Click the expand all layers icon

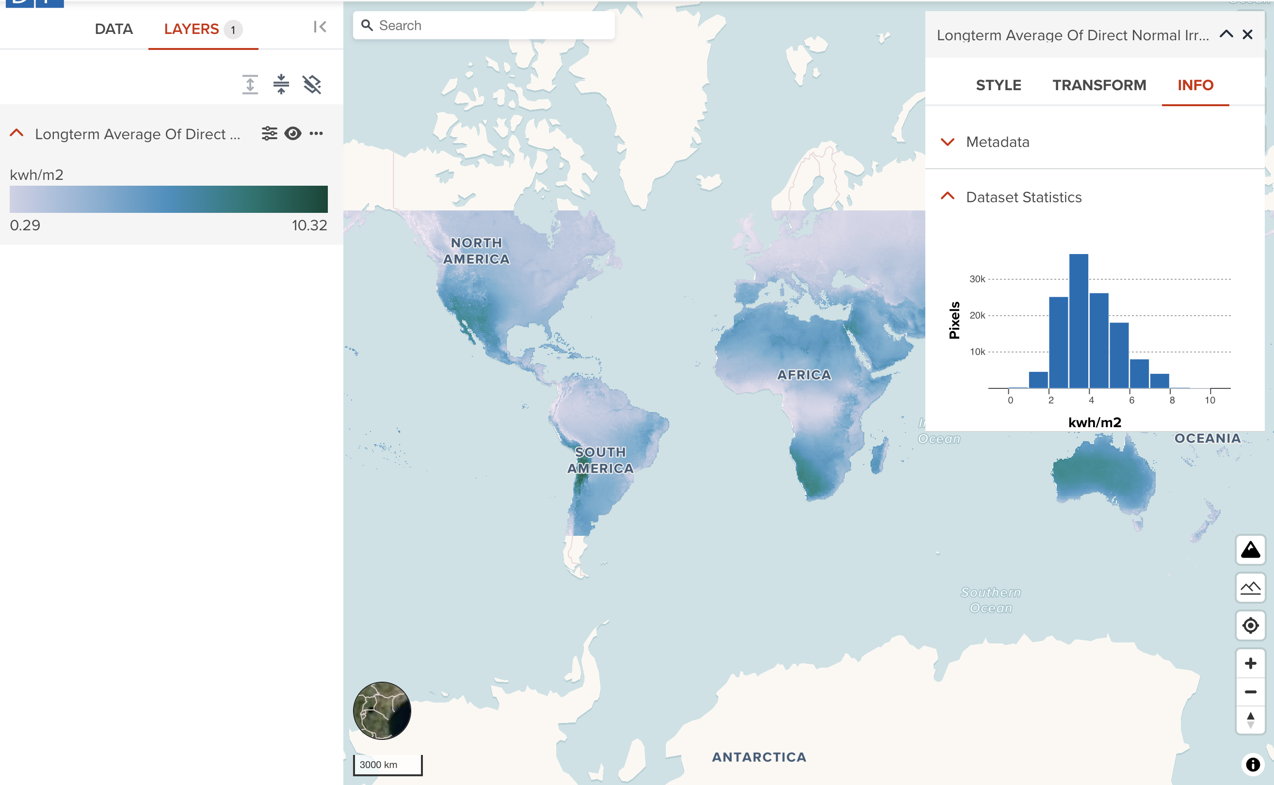click(250, 84)
